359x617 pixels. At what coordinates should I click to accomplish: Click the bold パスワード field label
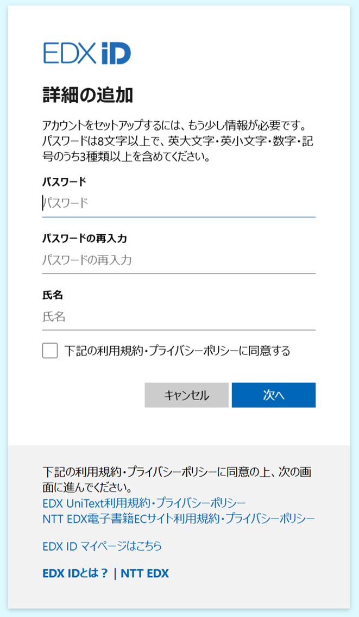point(64,182)
